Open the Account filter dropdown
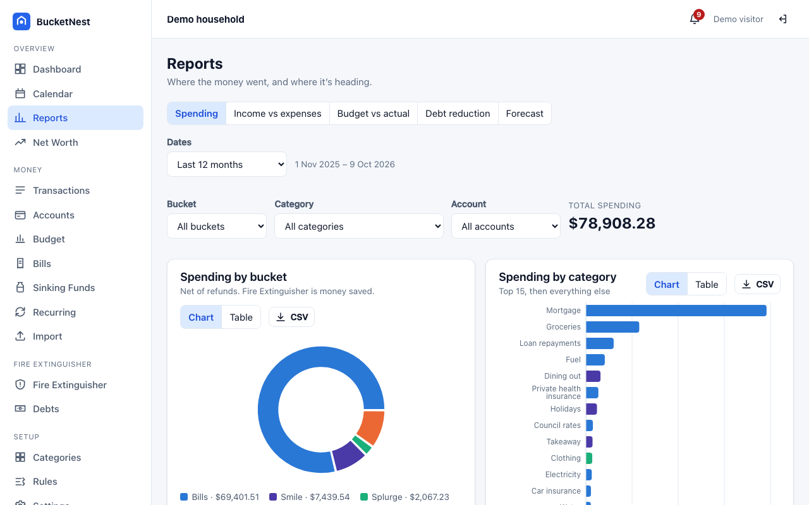The width and height of the screenshot is (809, 505). (506, 226)
